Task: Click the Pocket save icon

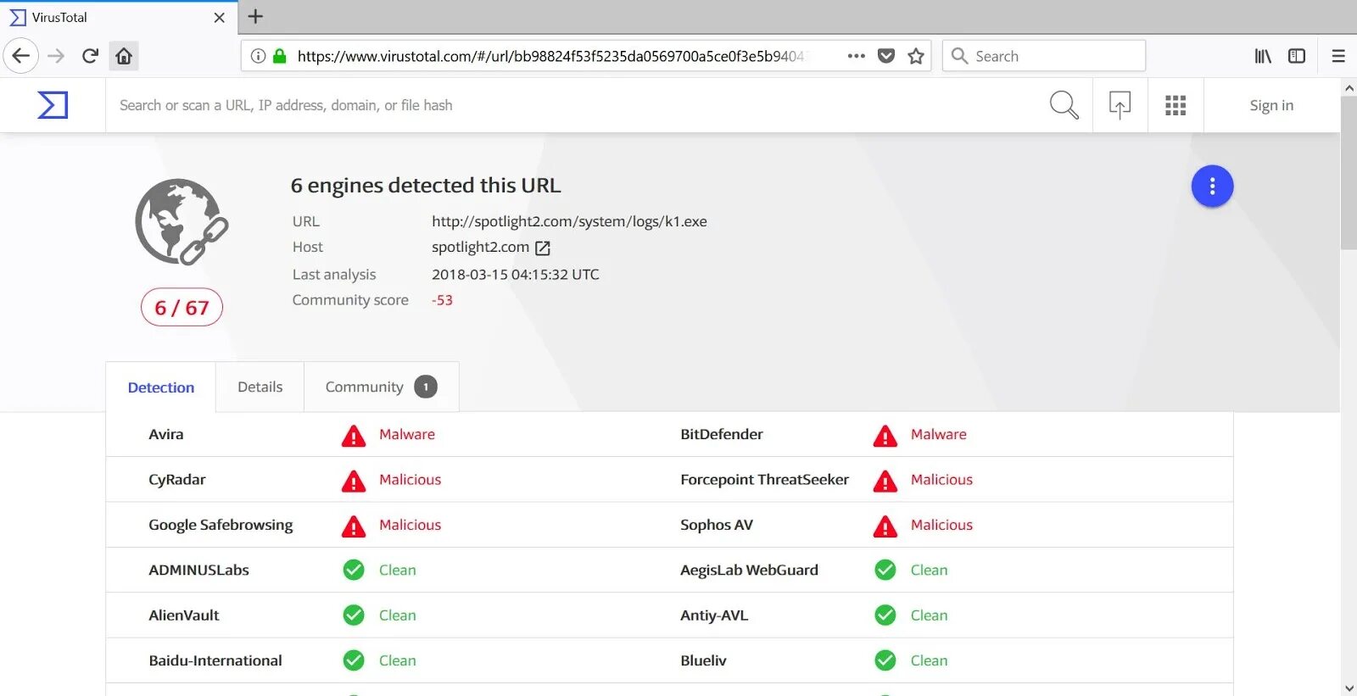Action: [886, 56]
